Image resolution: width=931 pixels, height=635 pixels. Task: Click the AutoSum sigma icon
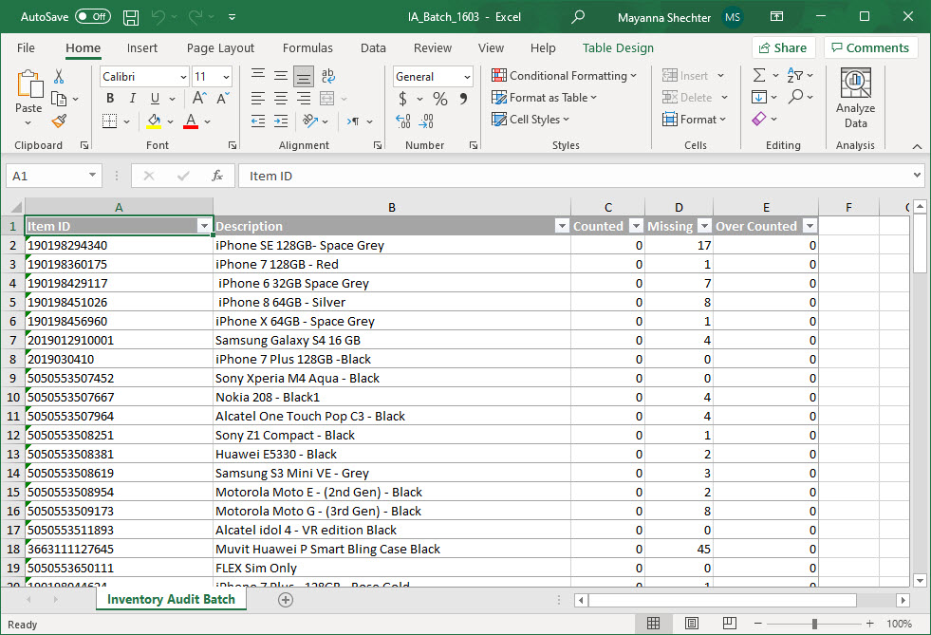(759, 75)
